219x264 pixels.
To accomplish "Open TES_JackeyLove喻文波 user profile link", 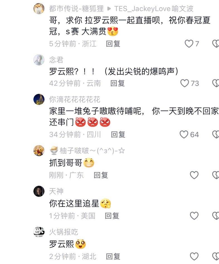I will (x=154, y=9).
